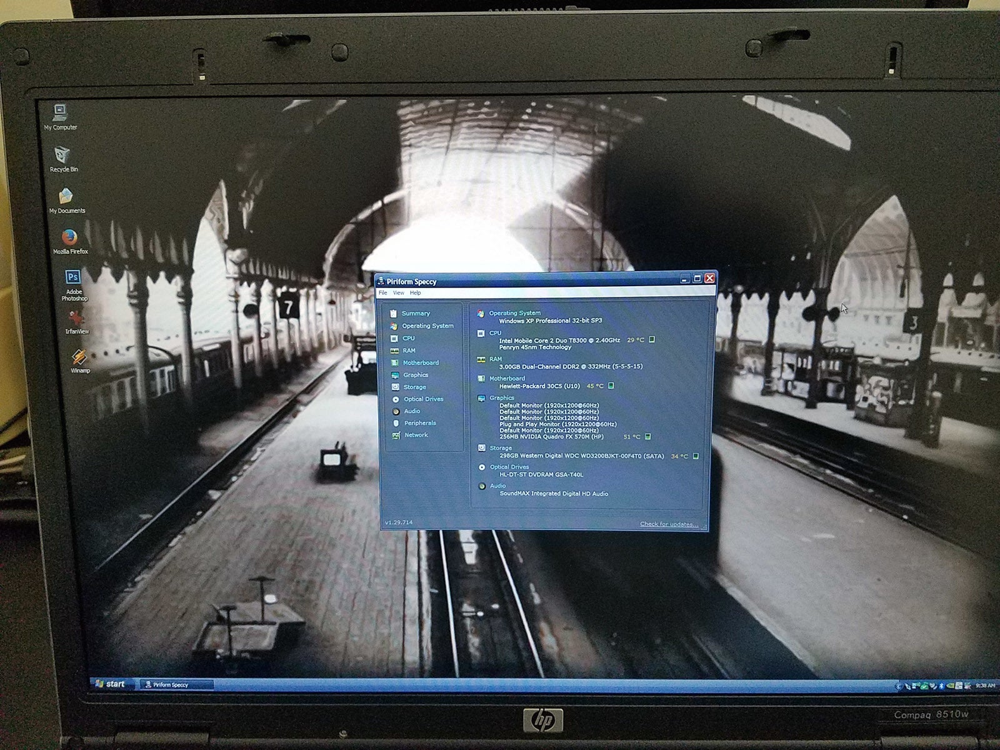Click the Bluetooth tray icon
The height and width of the screenshot is (750, 1000).
(941, 686)
